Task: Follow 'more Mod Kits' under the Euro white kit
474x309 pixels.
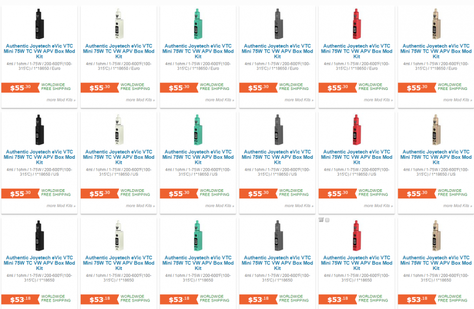Action: [x=140, y=100]
